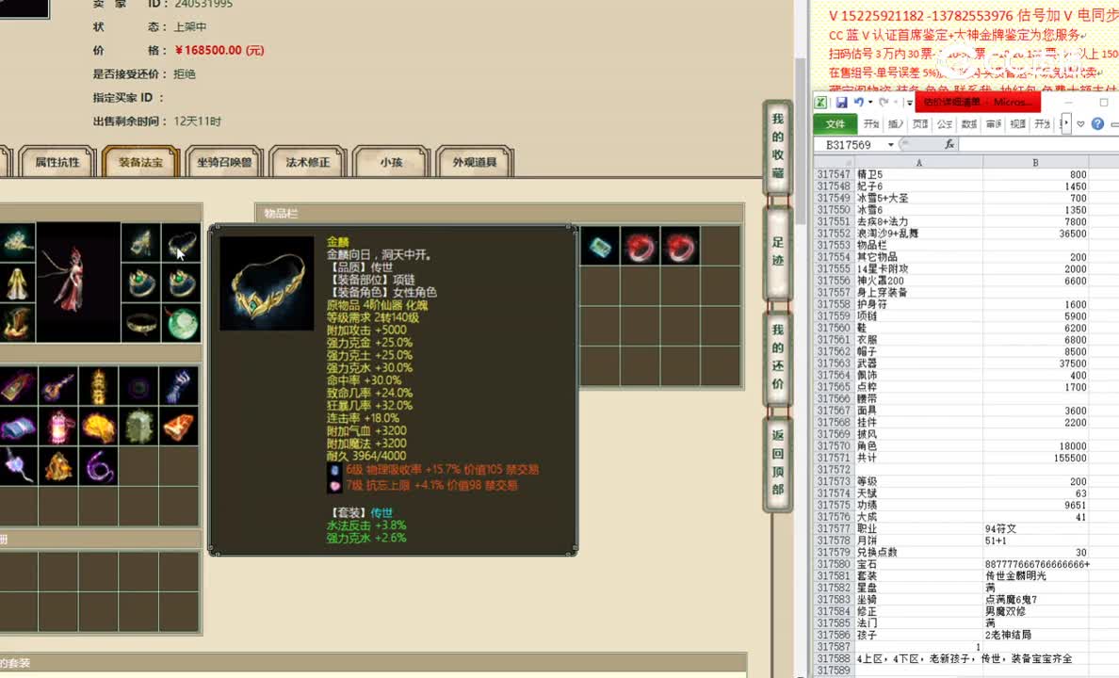
Task: Toggle the heart favorites icon in Excel ribbon
Action: (1079, 123)
